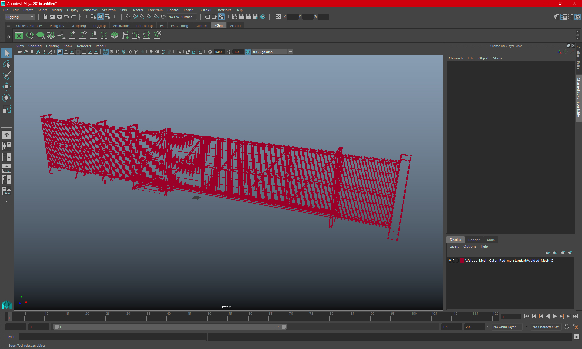Expand the viewport toolbox options
The image size is (582, 349).
6,201
